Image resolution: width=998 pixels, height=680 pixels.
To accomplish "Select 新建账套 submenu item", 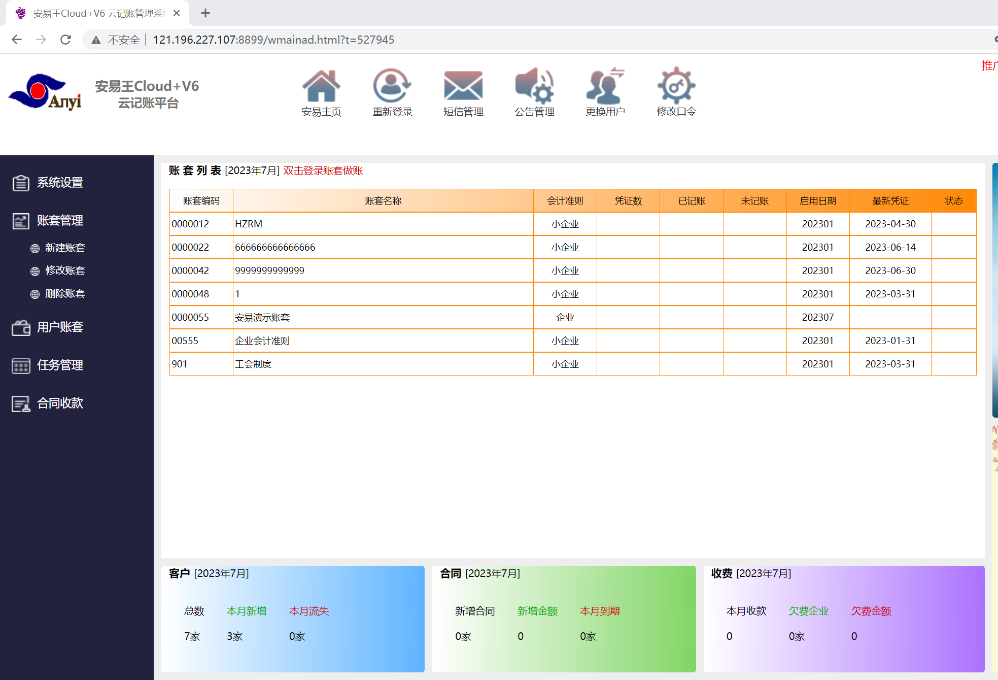I will pos(65,248).
